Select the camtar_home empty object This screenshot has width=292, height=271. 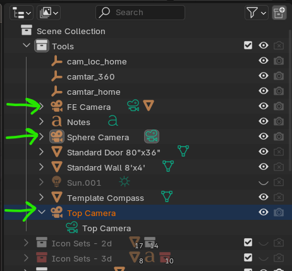pyautogui.click(x=94, y=92)
